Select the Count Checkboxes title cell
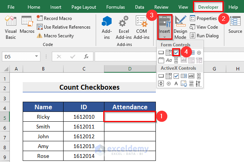Image resolution: width=244 pixels, height=162 pixels. click(x=89, y=87)
